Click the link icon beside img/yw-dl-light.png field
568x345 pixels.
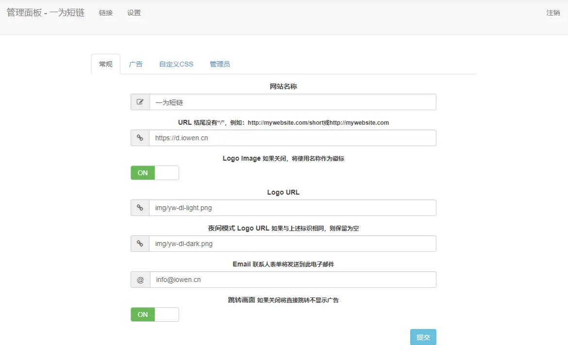[140, 208]
